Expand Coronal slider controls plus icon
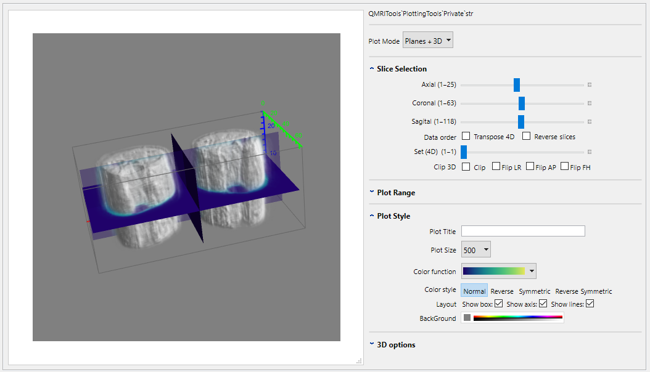Screen dimensions: 650x372 590,103
